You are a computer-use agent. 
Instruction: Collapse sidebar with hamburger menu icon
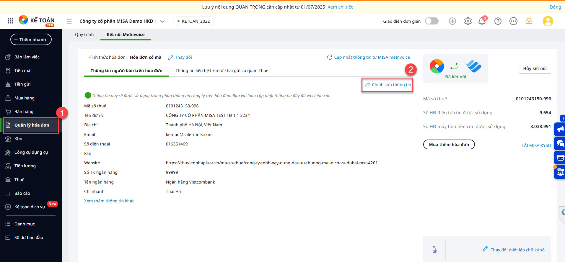pos(69,21)
